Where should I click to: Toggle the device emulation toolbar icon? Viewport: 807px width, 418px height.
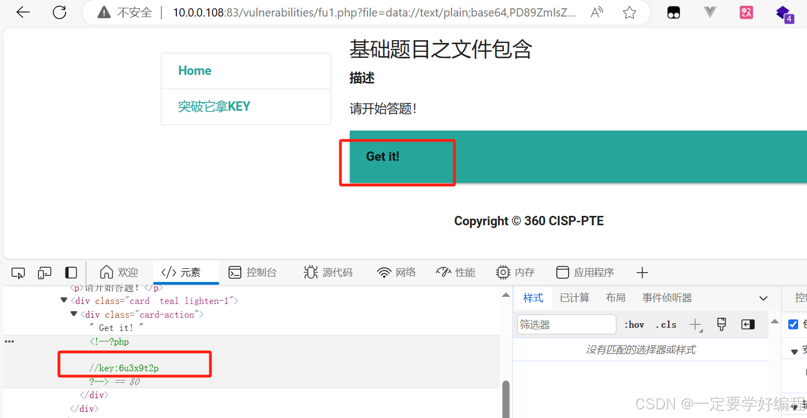44,272
